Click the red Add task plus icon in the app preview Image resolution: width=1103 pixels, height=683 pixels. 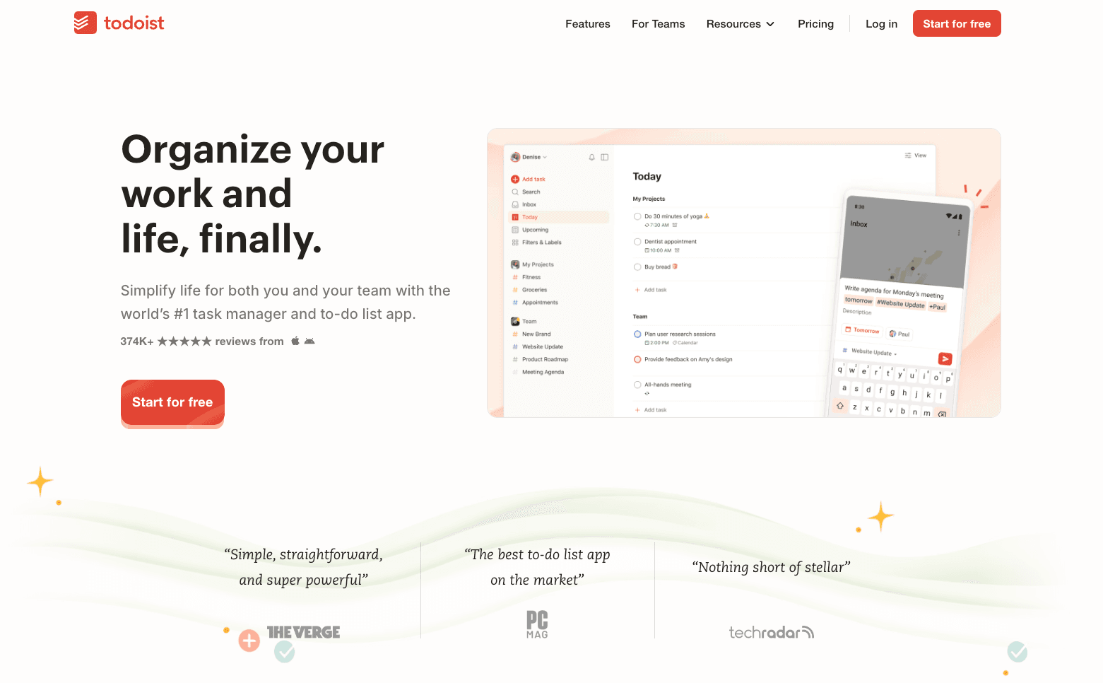[515, 179]
